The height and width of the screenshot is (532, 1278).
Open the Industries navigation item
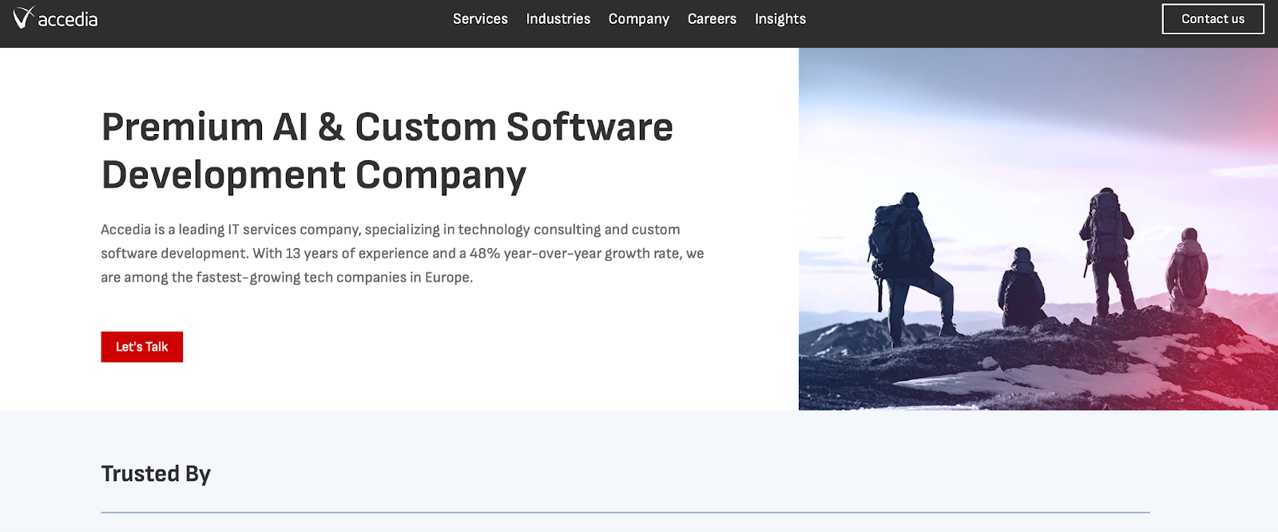pyautogui.click(x=558, y=19)
